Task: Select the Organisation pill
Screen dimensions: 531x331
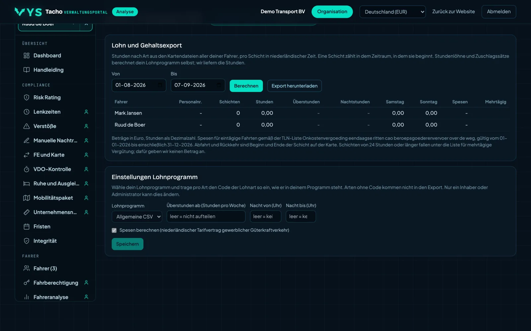Action: [x=332, y=12]
